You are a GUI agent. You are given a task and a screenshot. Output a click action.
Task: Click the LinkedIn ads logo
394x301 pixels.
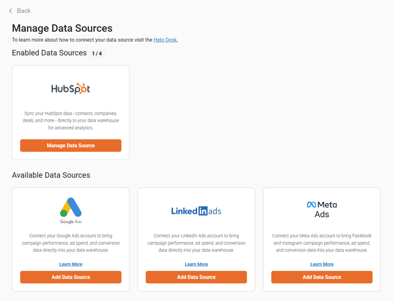196,211
